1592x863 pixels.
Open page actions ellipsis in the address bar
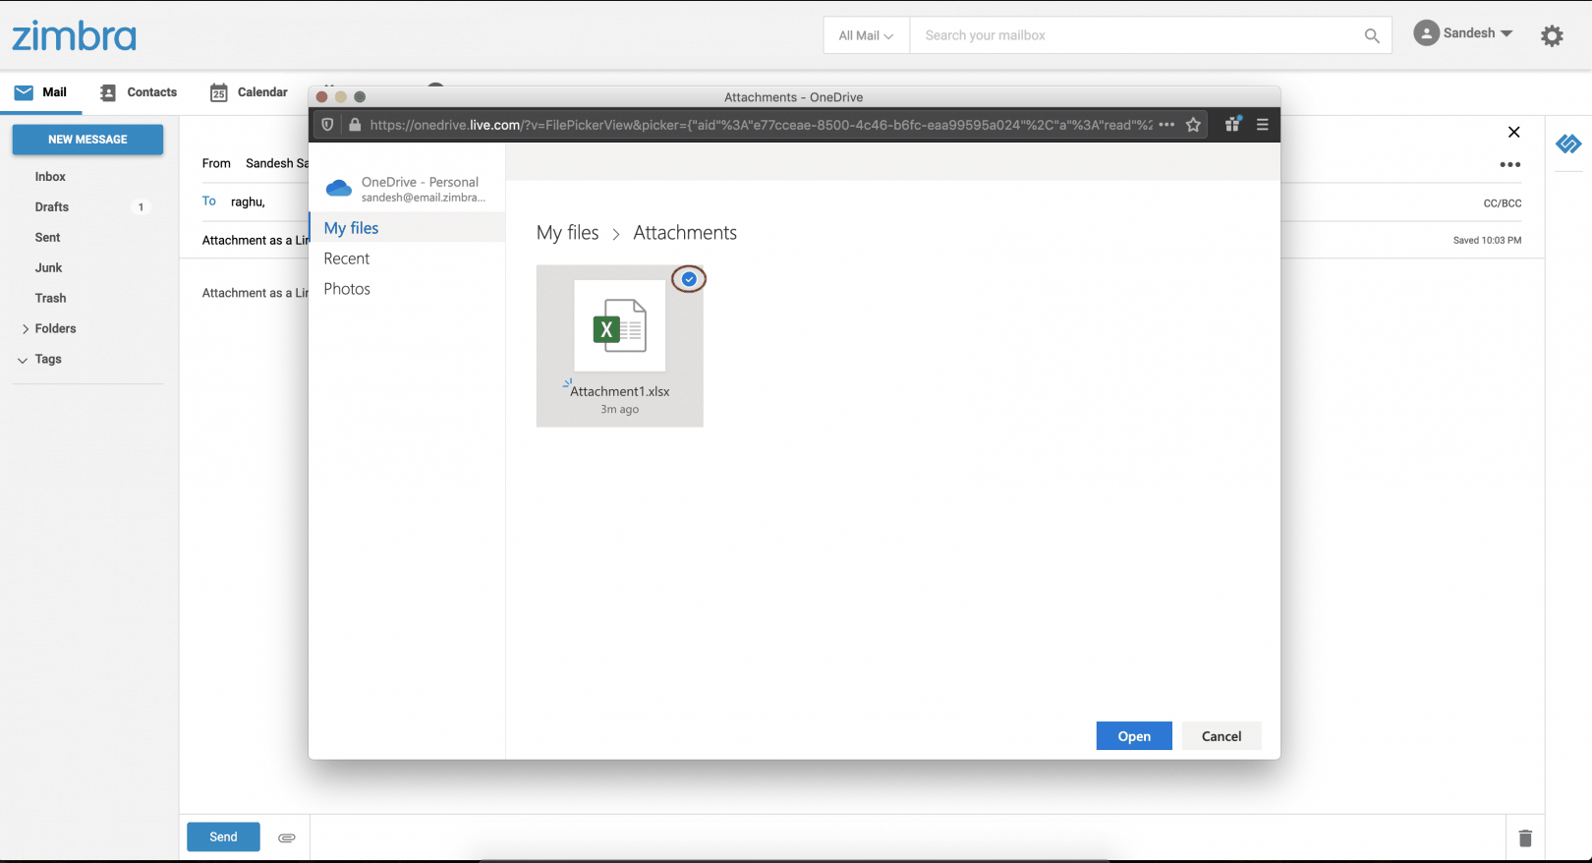pyautogui.click(x=1166, y=125)
